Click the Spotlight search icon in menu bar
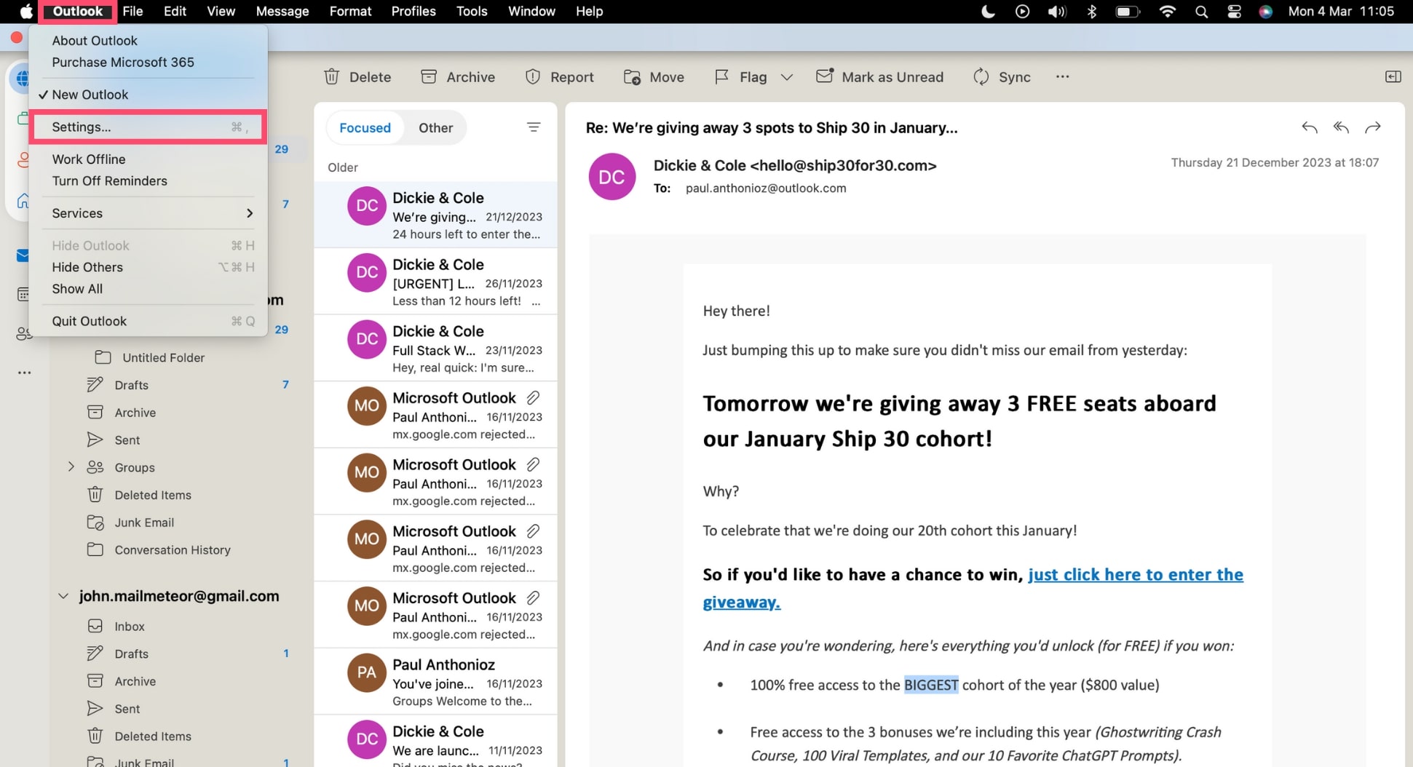This screenshot has height=767, width=1413. [x=1201, y=12]
